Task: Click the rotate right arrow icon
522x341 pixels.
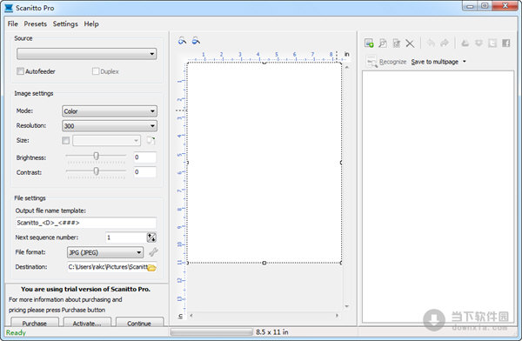Action: click(445, 43)
